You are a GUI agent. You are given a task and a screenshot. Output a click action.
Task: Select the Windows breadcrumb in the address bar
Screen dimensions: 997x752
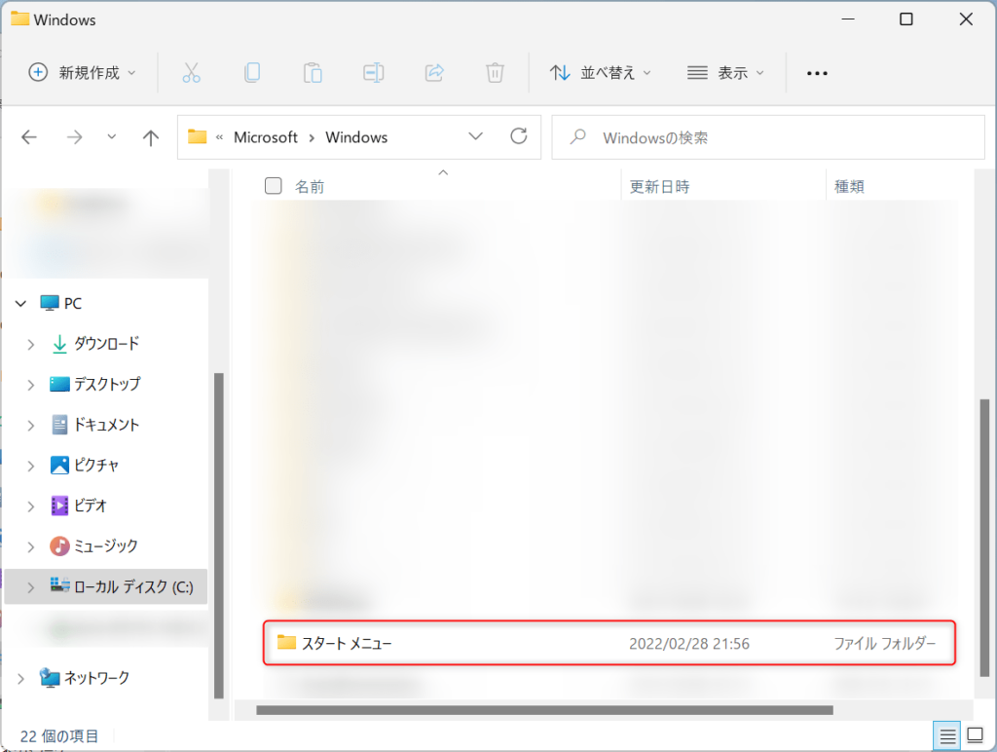click(x=356, y=136)
